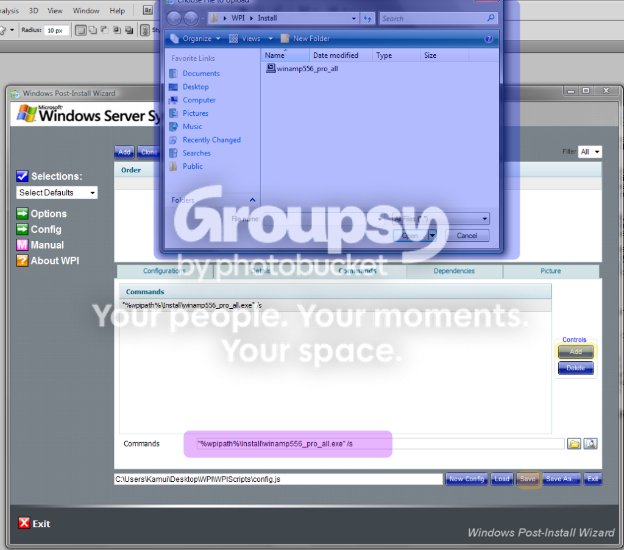This screenshot has width=624, height=550.
Task: Click the Radius value field
Action: coord(56,30)
